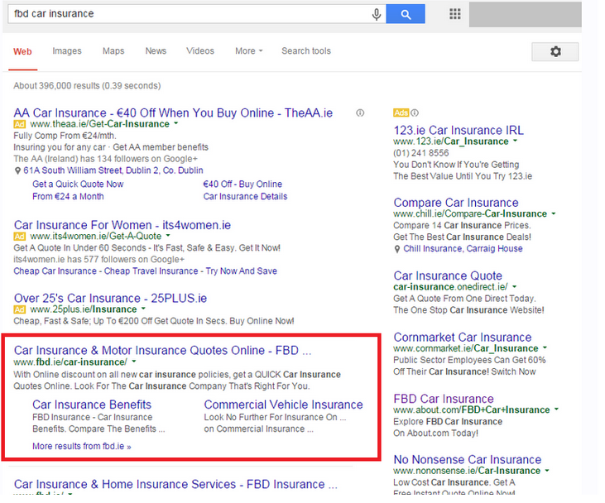This screenshot has width=605, height=503.
Task: Open AA Car Insurance ad headline
Action: pyautogui.click(x=173, y=113)
